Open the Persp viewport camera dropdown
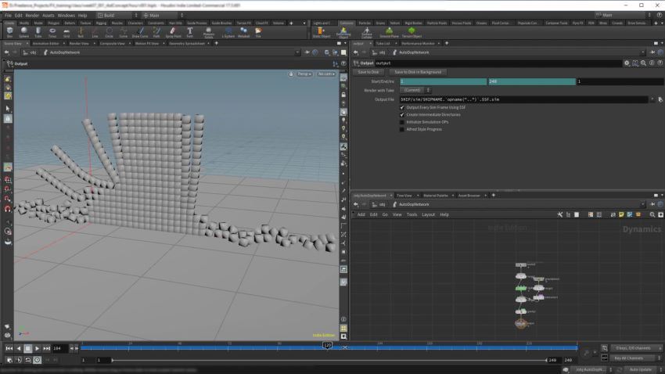 tap(304, 74)
